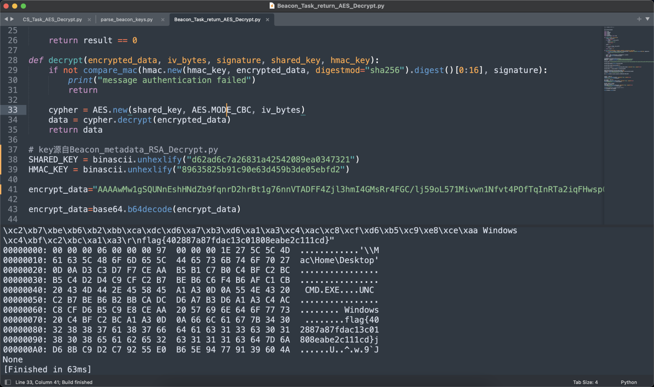Click 'CMD.EXE....UNC' in hex dump
The width and height of the screenshot is (654, 387).
(x=340, y=290)
